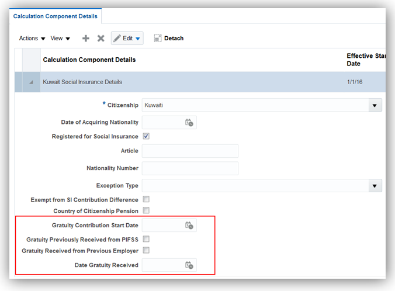
Task: Open calendar for Date Gratuity Received
Action: tap(189, 265)
